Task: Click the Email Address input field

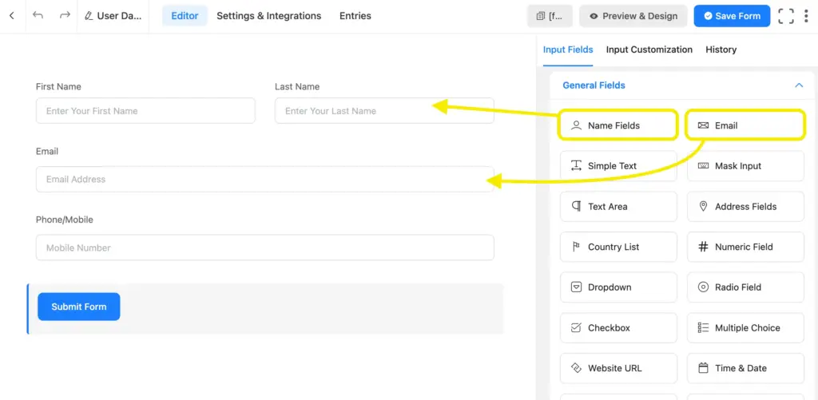Action: pos(264,179)
